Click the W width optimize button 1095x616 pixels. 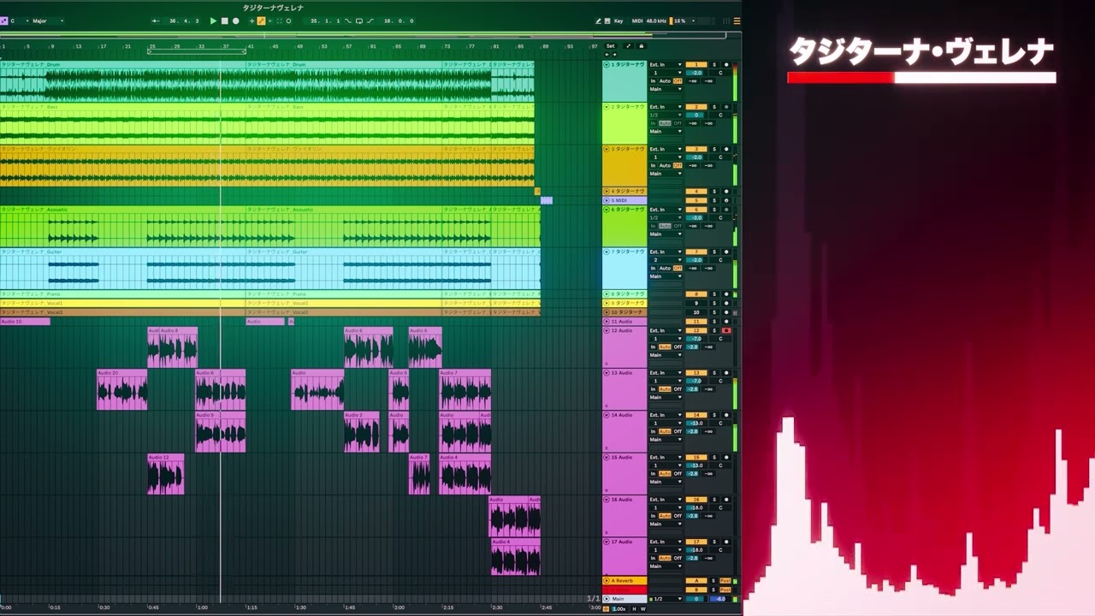(643, 608)
